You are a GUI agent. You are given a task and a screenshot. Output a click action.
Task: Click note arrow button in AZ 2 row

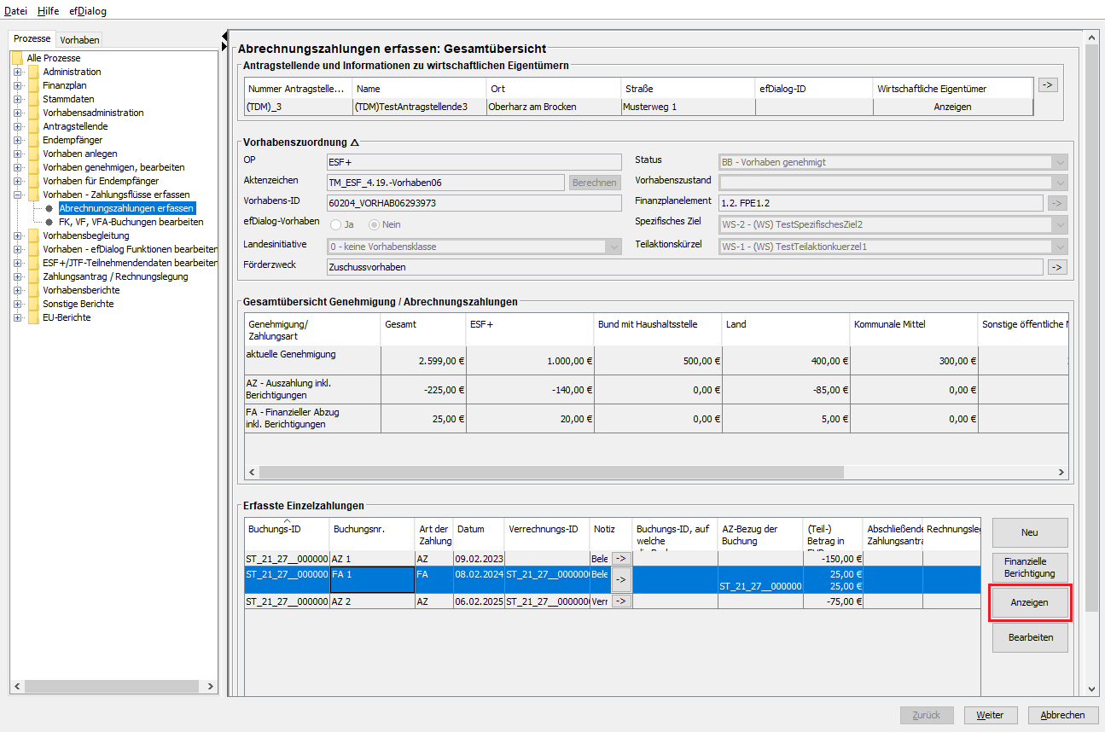click(x=620, y=601)
